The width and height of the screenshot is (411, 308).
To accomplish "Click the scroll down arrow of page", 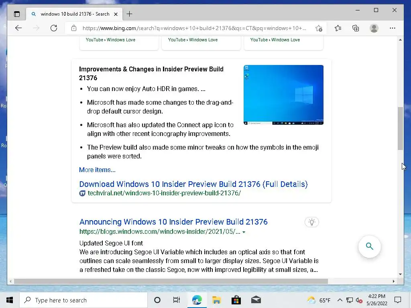I will click(x=400, y=274).
